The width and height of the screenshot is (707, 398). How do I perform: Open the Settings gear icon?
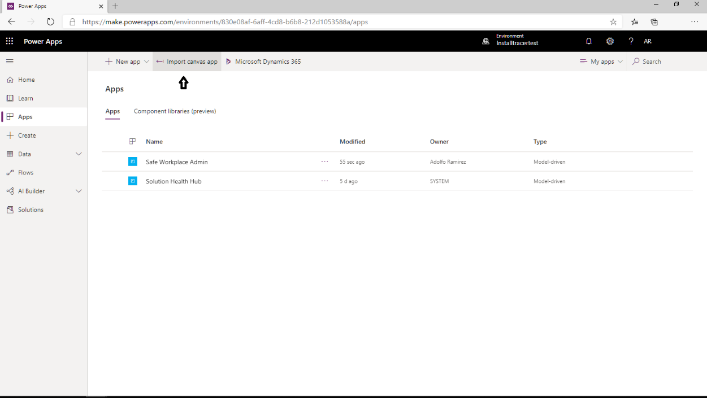[x=610, y=41]
